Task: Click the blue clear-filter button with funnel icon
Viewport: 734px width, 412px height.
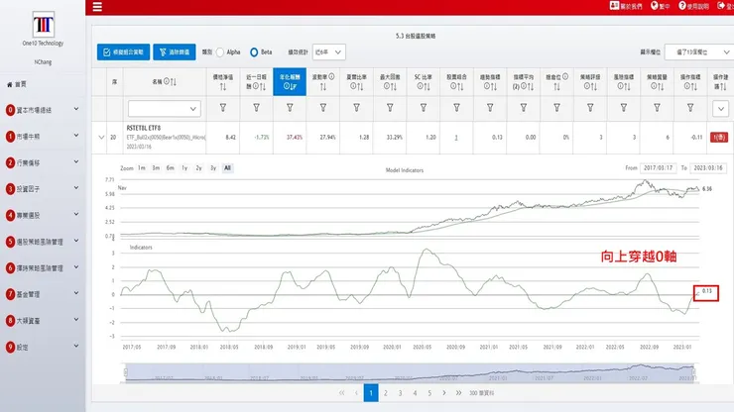Action: click(x=175, y=52)
